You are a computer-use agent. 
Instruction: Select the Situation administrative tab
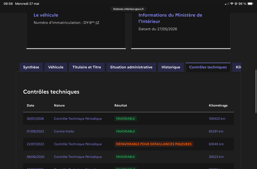[x=131, y=67]
